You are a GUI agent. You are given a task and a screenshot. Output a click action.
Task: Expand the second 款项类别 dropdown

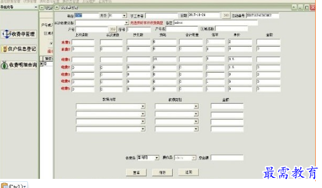(x=196, y=114)
